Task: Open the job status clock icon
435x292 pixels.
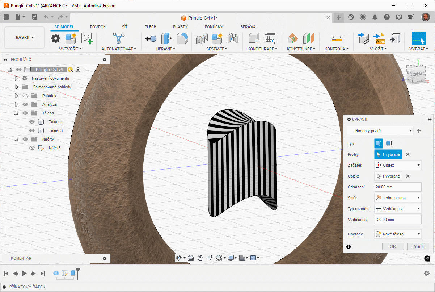Action: (x=363, y=17)
